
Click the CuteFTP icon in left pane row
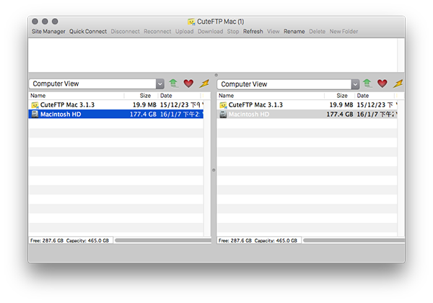point(35,105)
